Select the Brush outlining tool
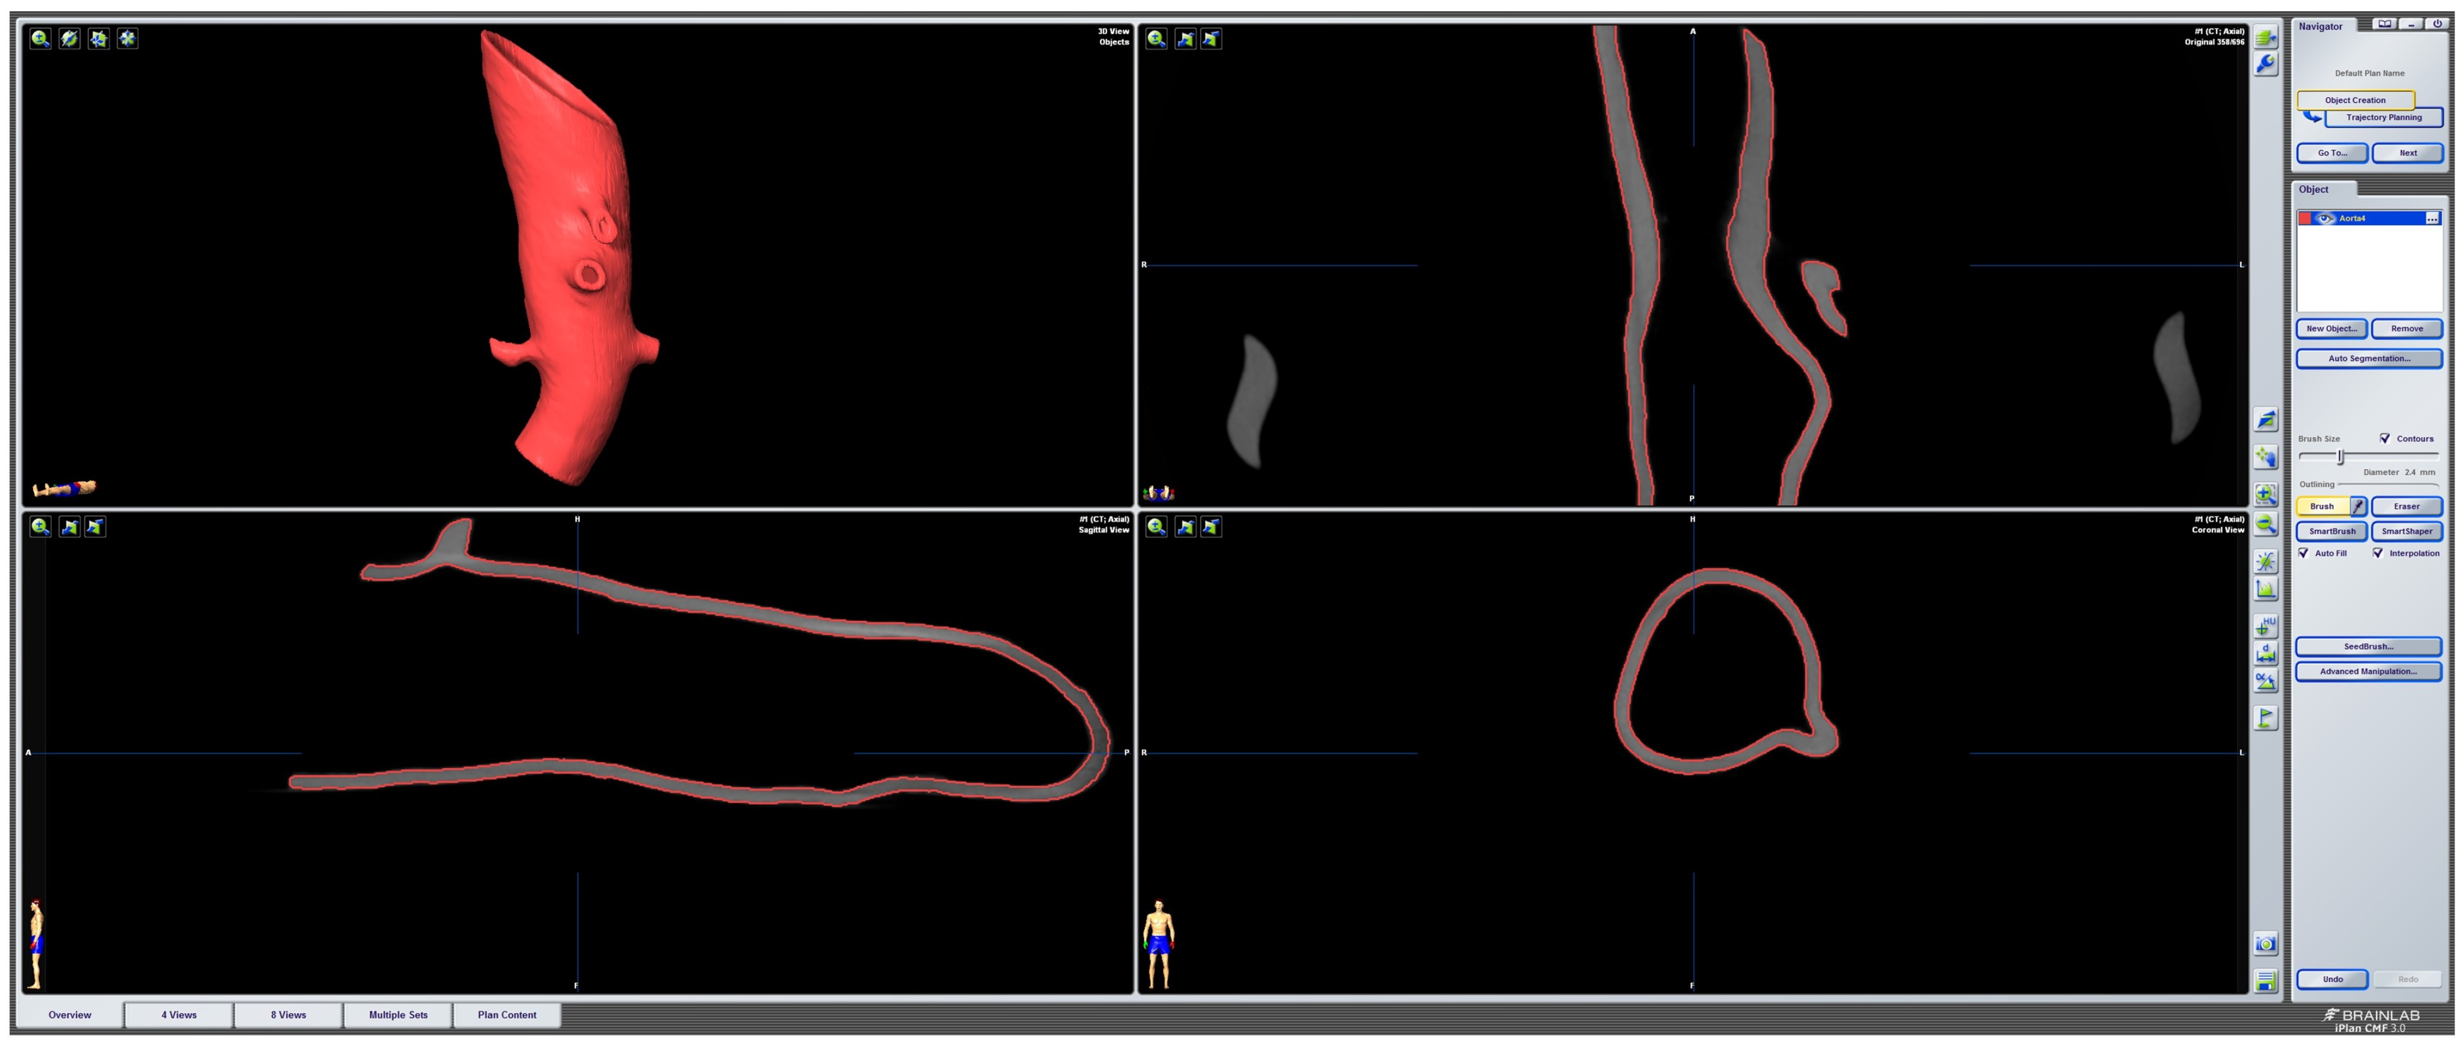Screen dimensions: 2464x1044 2324,507
